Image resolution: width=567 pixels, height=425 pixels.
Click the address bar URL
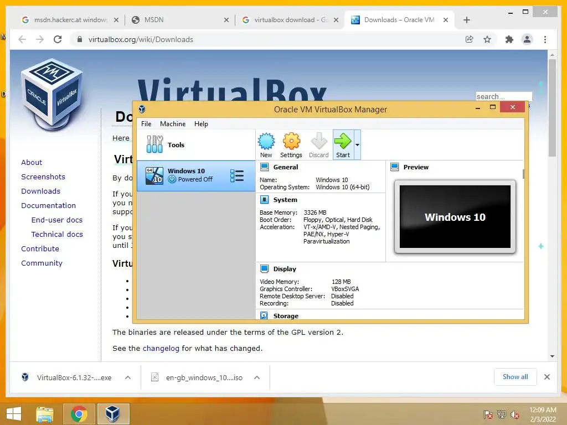pos(141,39)
